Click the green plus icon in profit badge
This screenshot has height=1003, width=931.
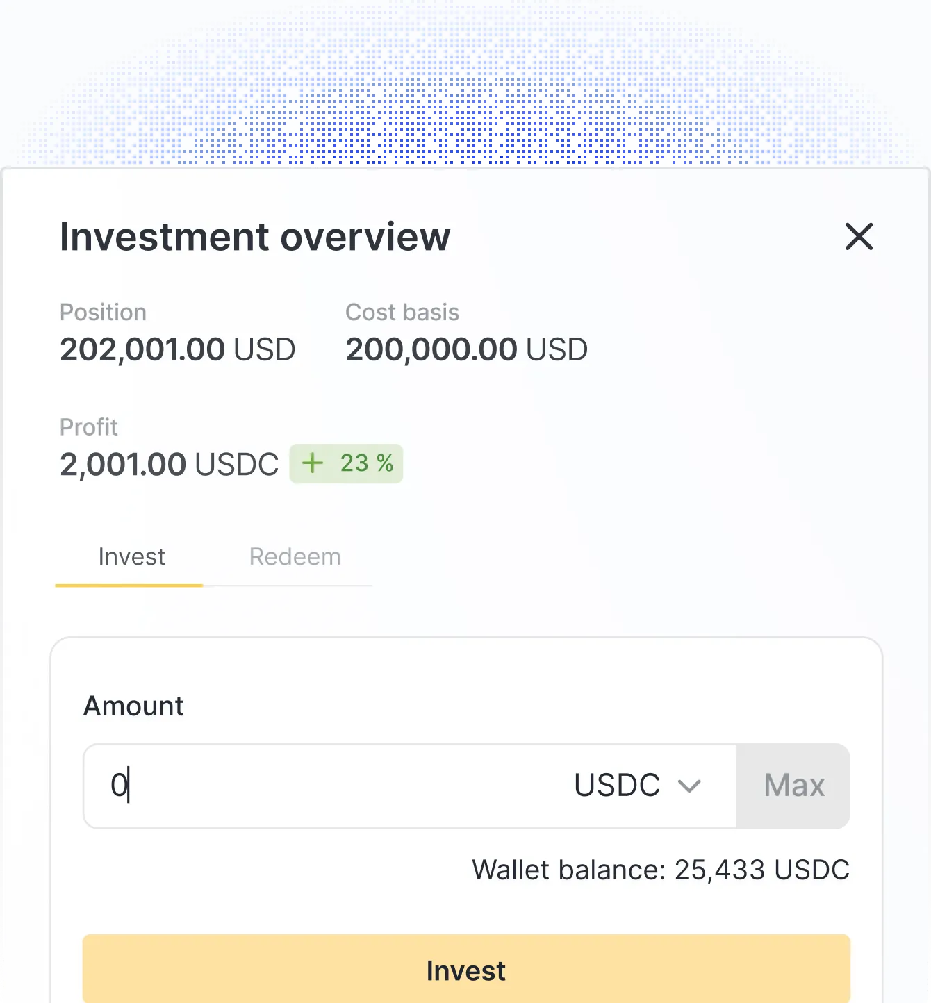point(313,463)
